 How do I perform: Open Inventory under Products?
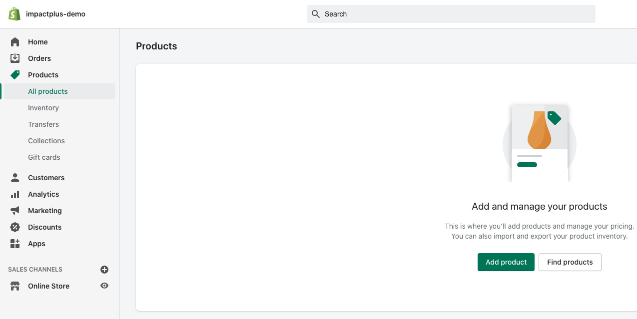43,108
